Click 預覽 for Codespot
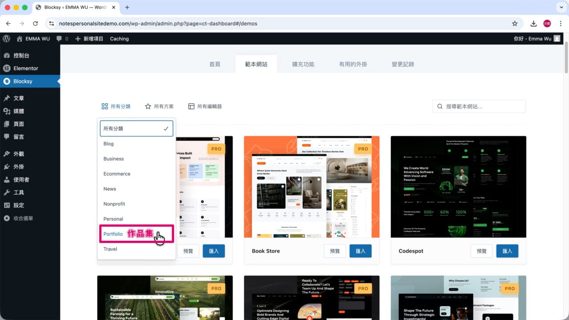569x320 pixels. (x=481, y=251)
